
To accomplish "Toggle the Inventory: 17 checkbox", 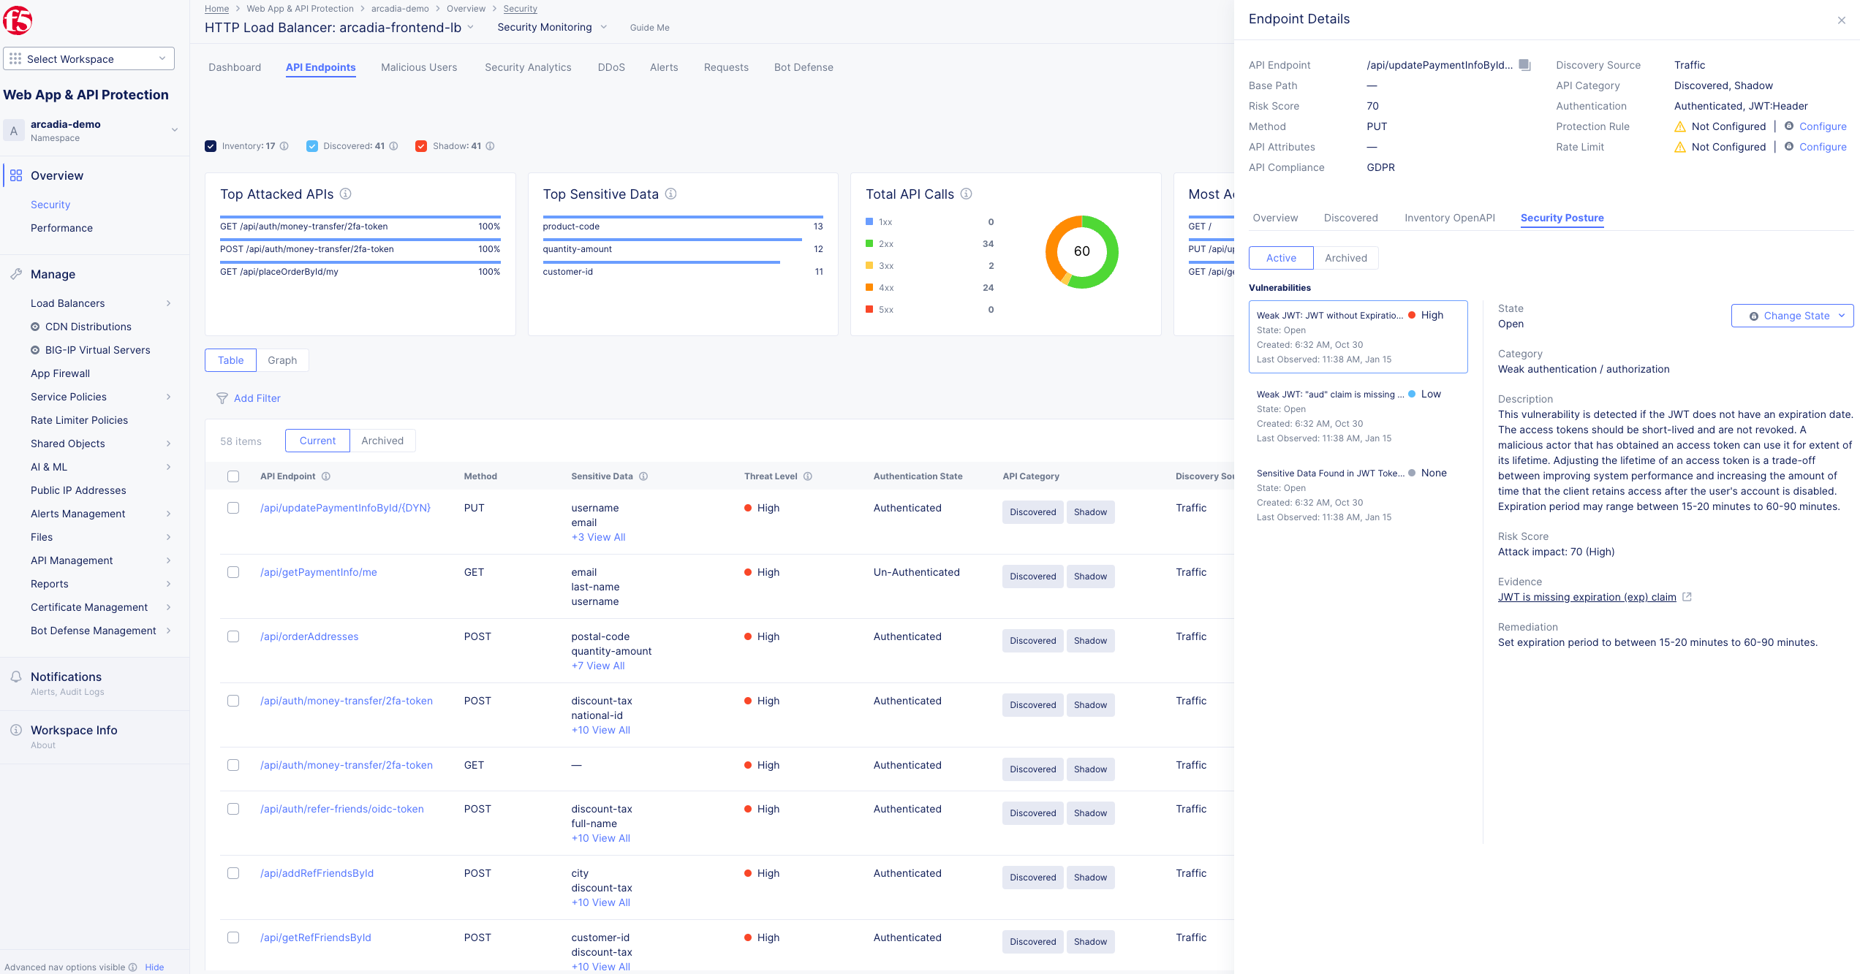I will 211,146.
